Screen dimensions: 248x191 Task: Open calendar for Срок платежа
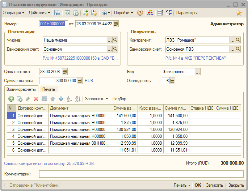click(x=65, y=72)
